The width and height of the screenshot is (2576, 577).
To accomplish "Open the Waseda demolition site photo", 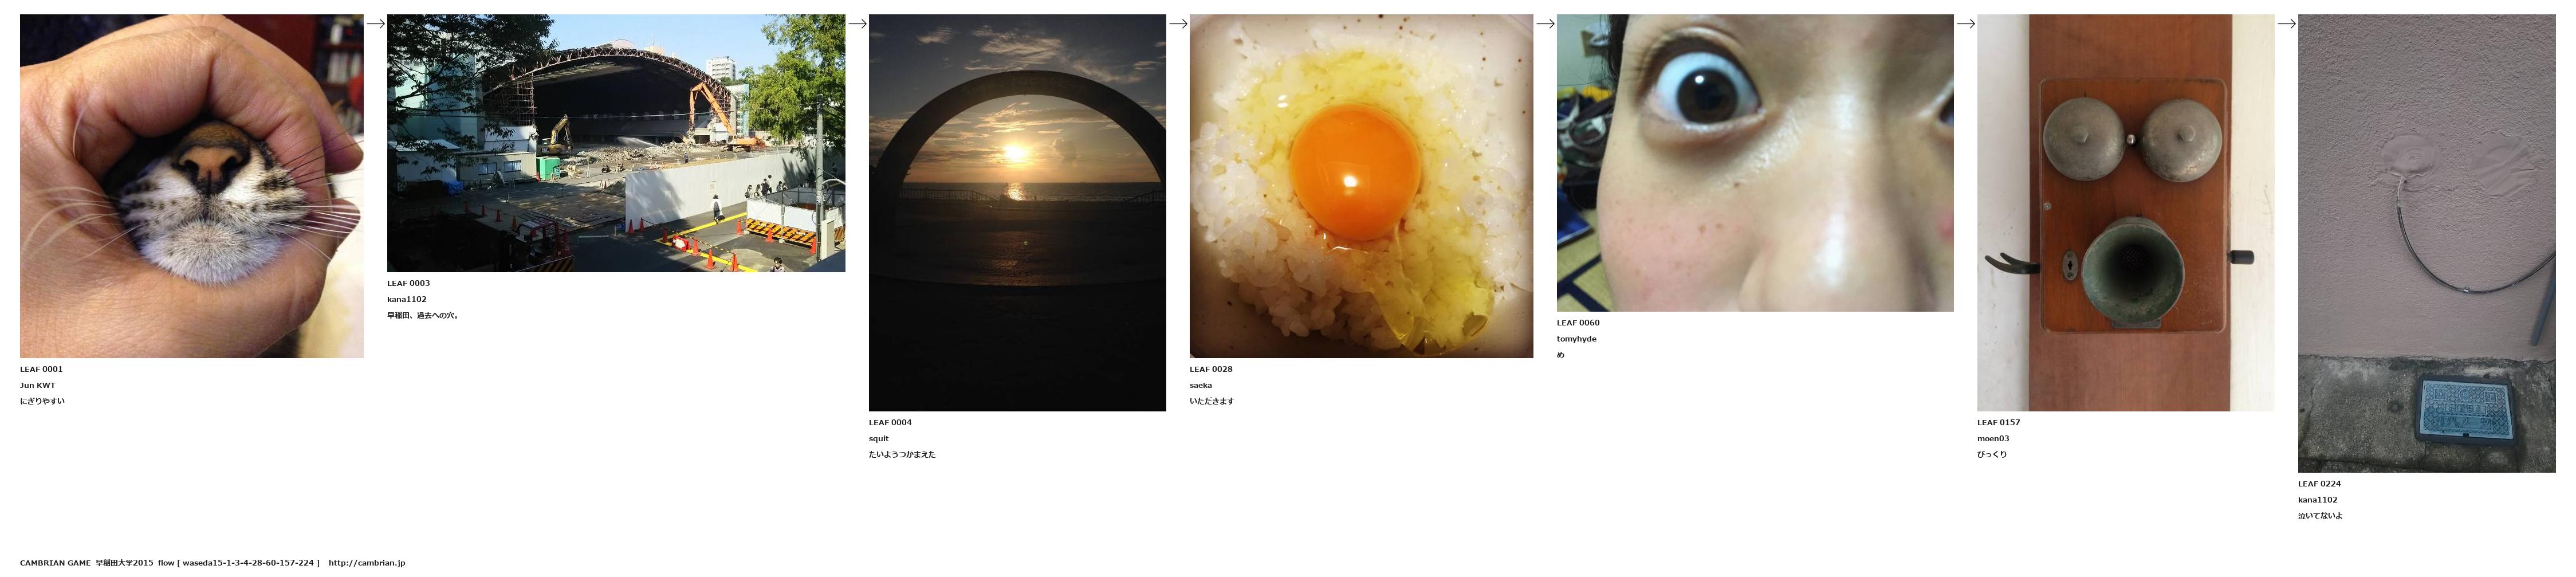I will coord(616,143).
